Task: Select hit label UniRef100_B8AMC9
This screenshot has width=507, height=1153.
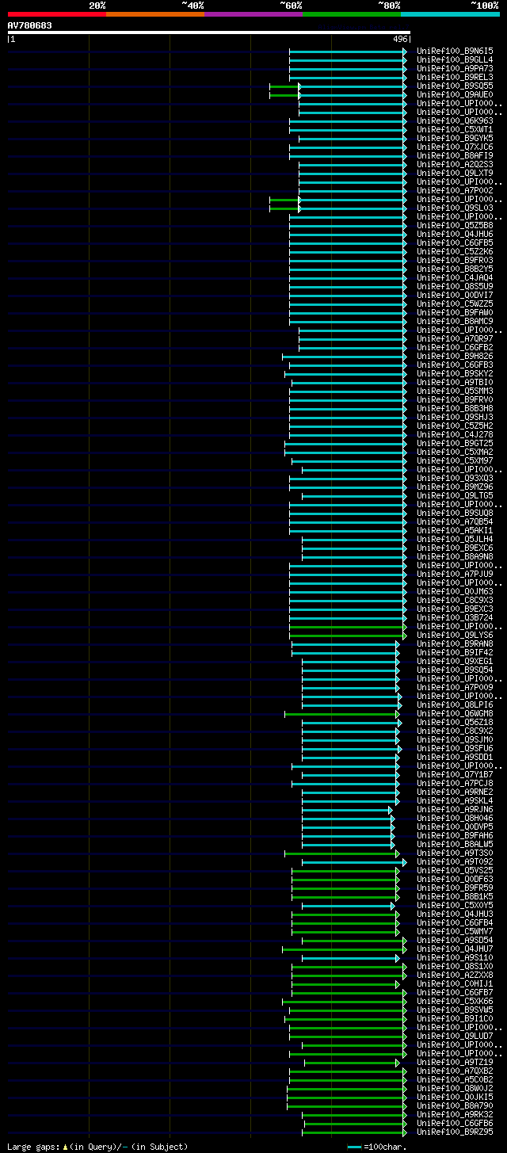Action: (455, 321)
